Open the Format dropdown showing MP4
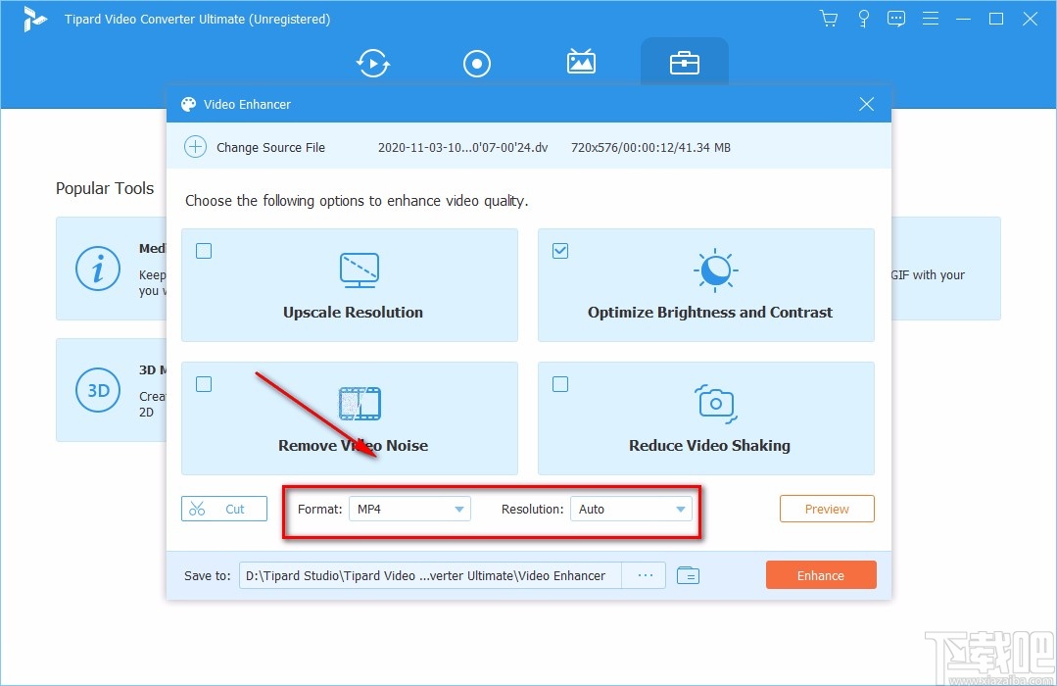 pyautogui.click(x=409, y=509)
